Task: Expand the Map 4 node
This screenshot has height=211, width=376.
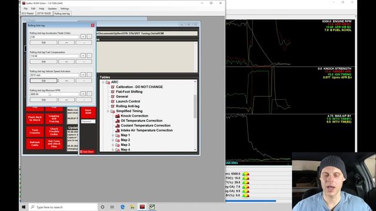Action: coord(113,149)
